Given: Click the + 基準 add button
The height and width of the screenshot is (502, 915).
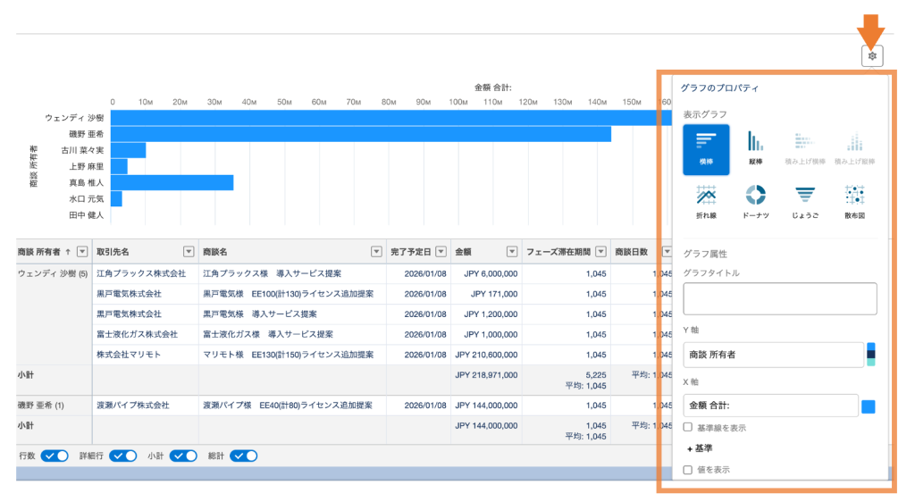Looking at the screenshot, I should 700,448.
